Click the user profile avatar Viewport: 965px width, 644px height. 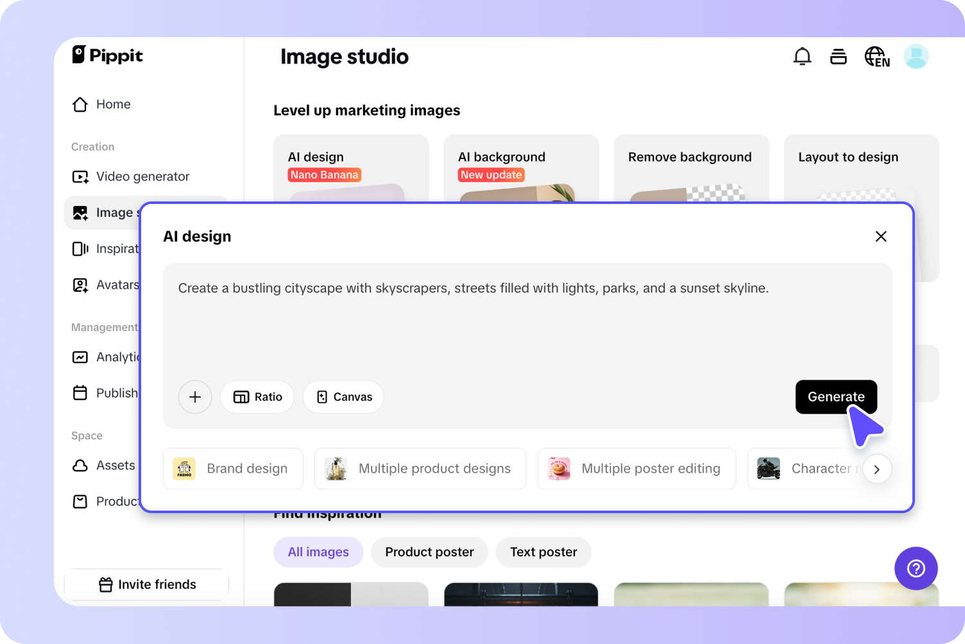[x=916, y=56]
